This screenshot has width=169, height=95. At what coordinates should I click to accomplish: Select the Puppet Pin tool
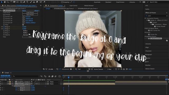coord(44,2)
